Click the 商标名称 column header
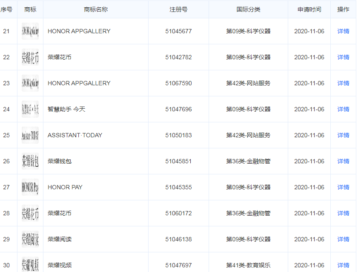Screen dimensions: 361x272 click(96, 9)
